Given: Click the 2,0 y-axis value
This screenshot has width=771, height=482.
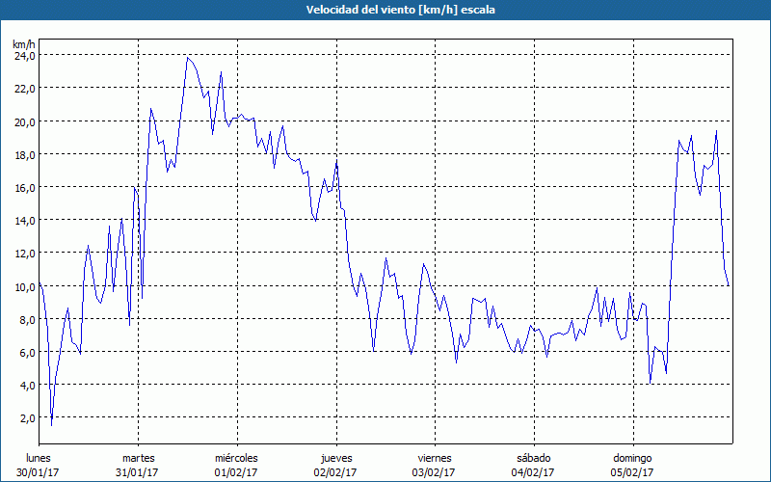Looking at the screenshot, I should [27, 418].
